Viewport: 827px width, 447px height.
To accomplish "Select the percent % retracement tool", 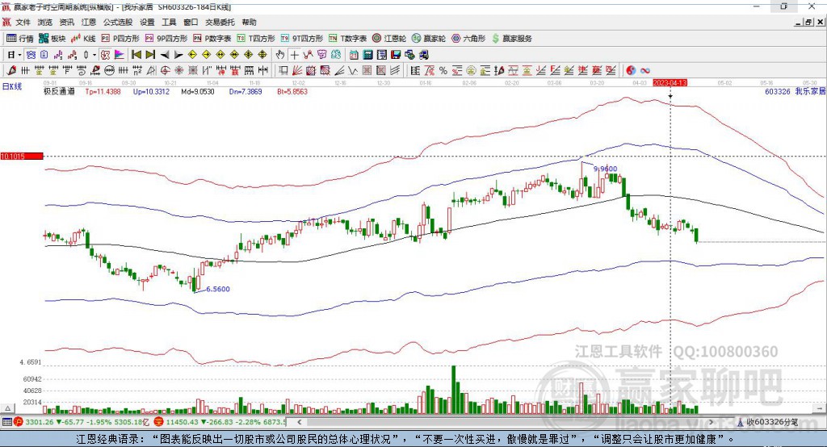I will (x=443, y=71).
